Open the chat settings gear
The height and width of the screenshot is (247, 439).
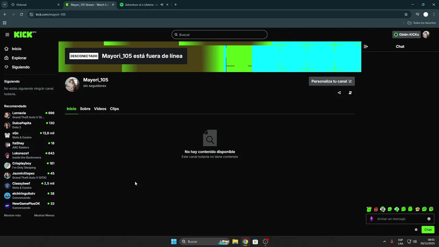point(416,230)
